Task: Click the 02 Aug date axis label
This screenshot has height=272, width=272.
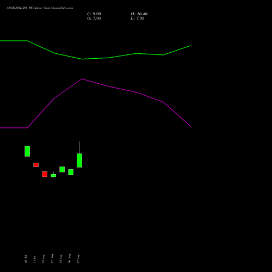Action: click(43, 259)
